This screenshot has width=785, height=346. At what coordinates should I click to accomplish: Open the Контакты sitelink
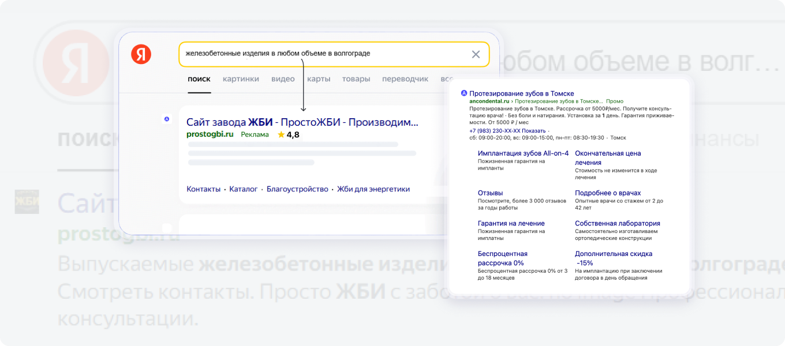coord(203,189)
